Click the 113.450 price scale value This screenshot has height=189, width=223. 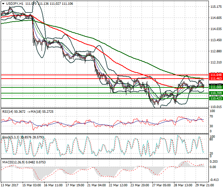(216, 40)
